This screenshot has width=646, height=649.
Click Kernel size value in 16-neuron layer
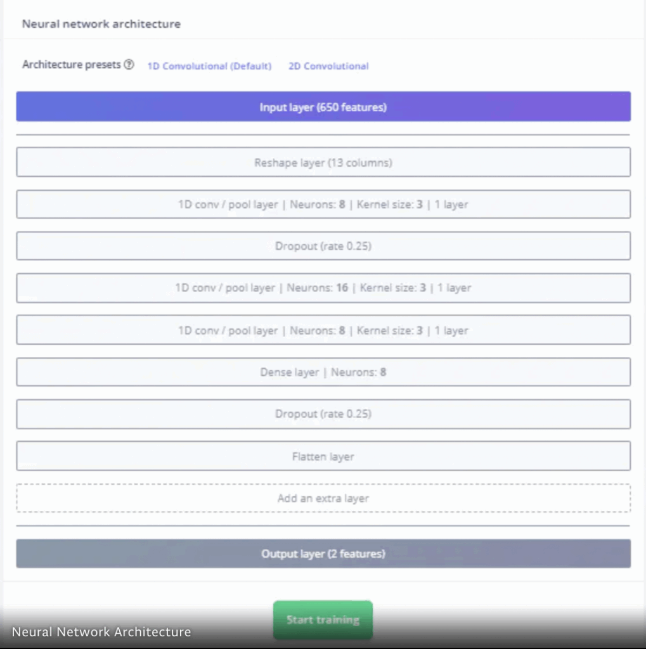(423, 288)
